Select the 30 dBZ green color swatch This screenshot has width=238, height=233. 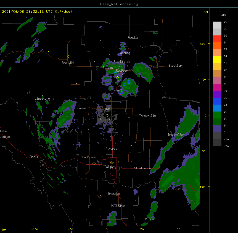pyautogui.click(x=217, y=115)
